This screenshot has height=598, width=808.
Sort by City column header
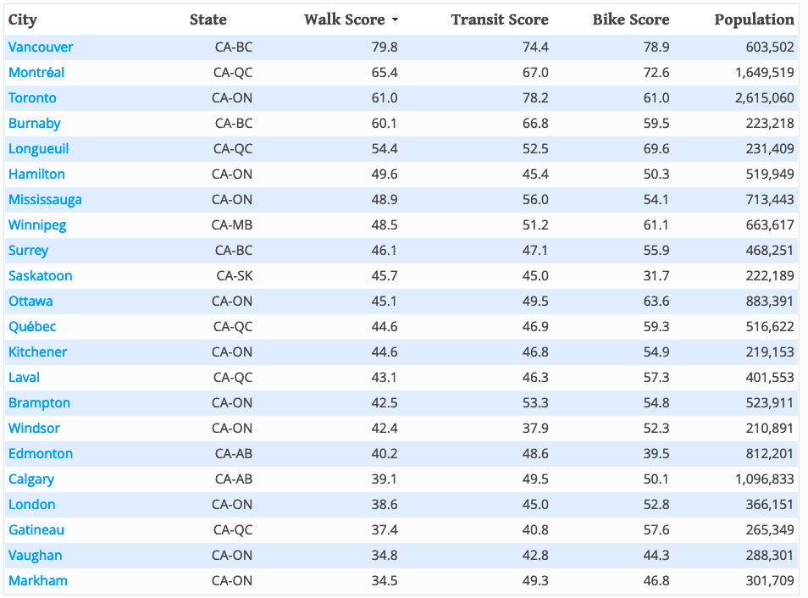(23, 19)
